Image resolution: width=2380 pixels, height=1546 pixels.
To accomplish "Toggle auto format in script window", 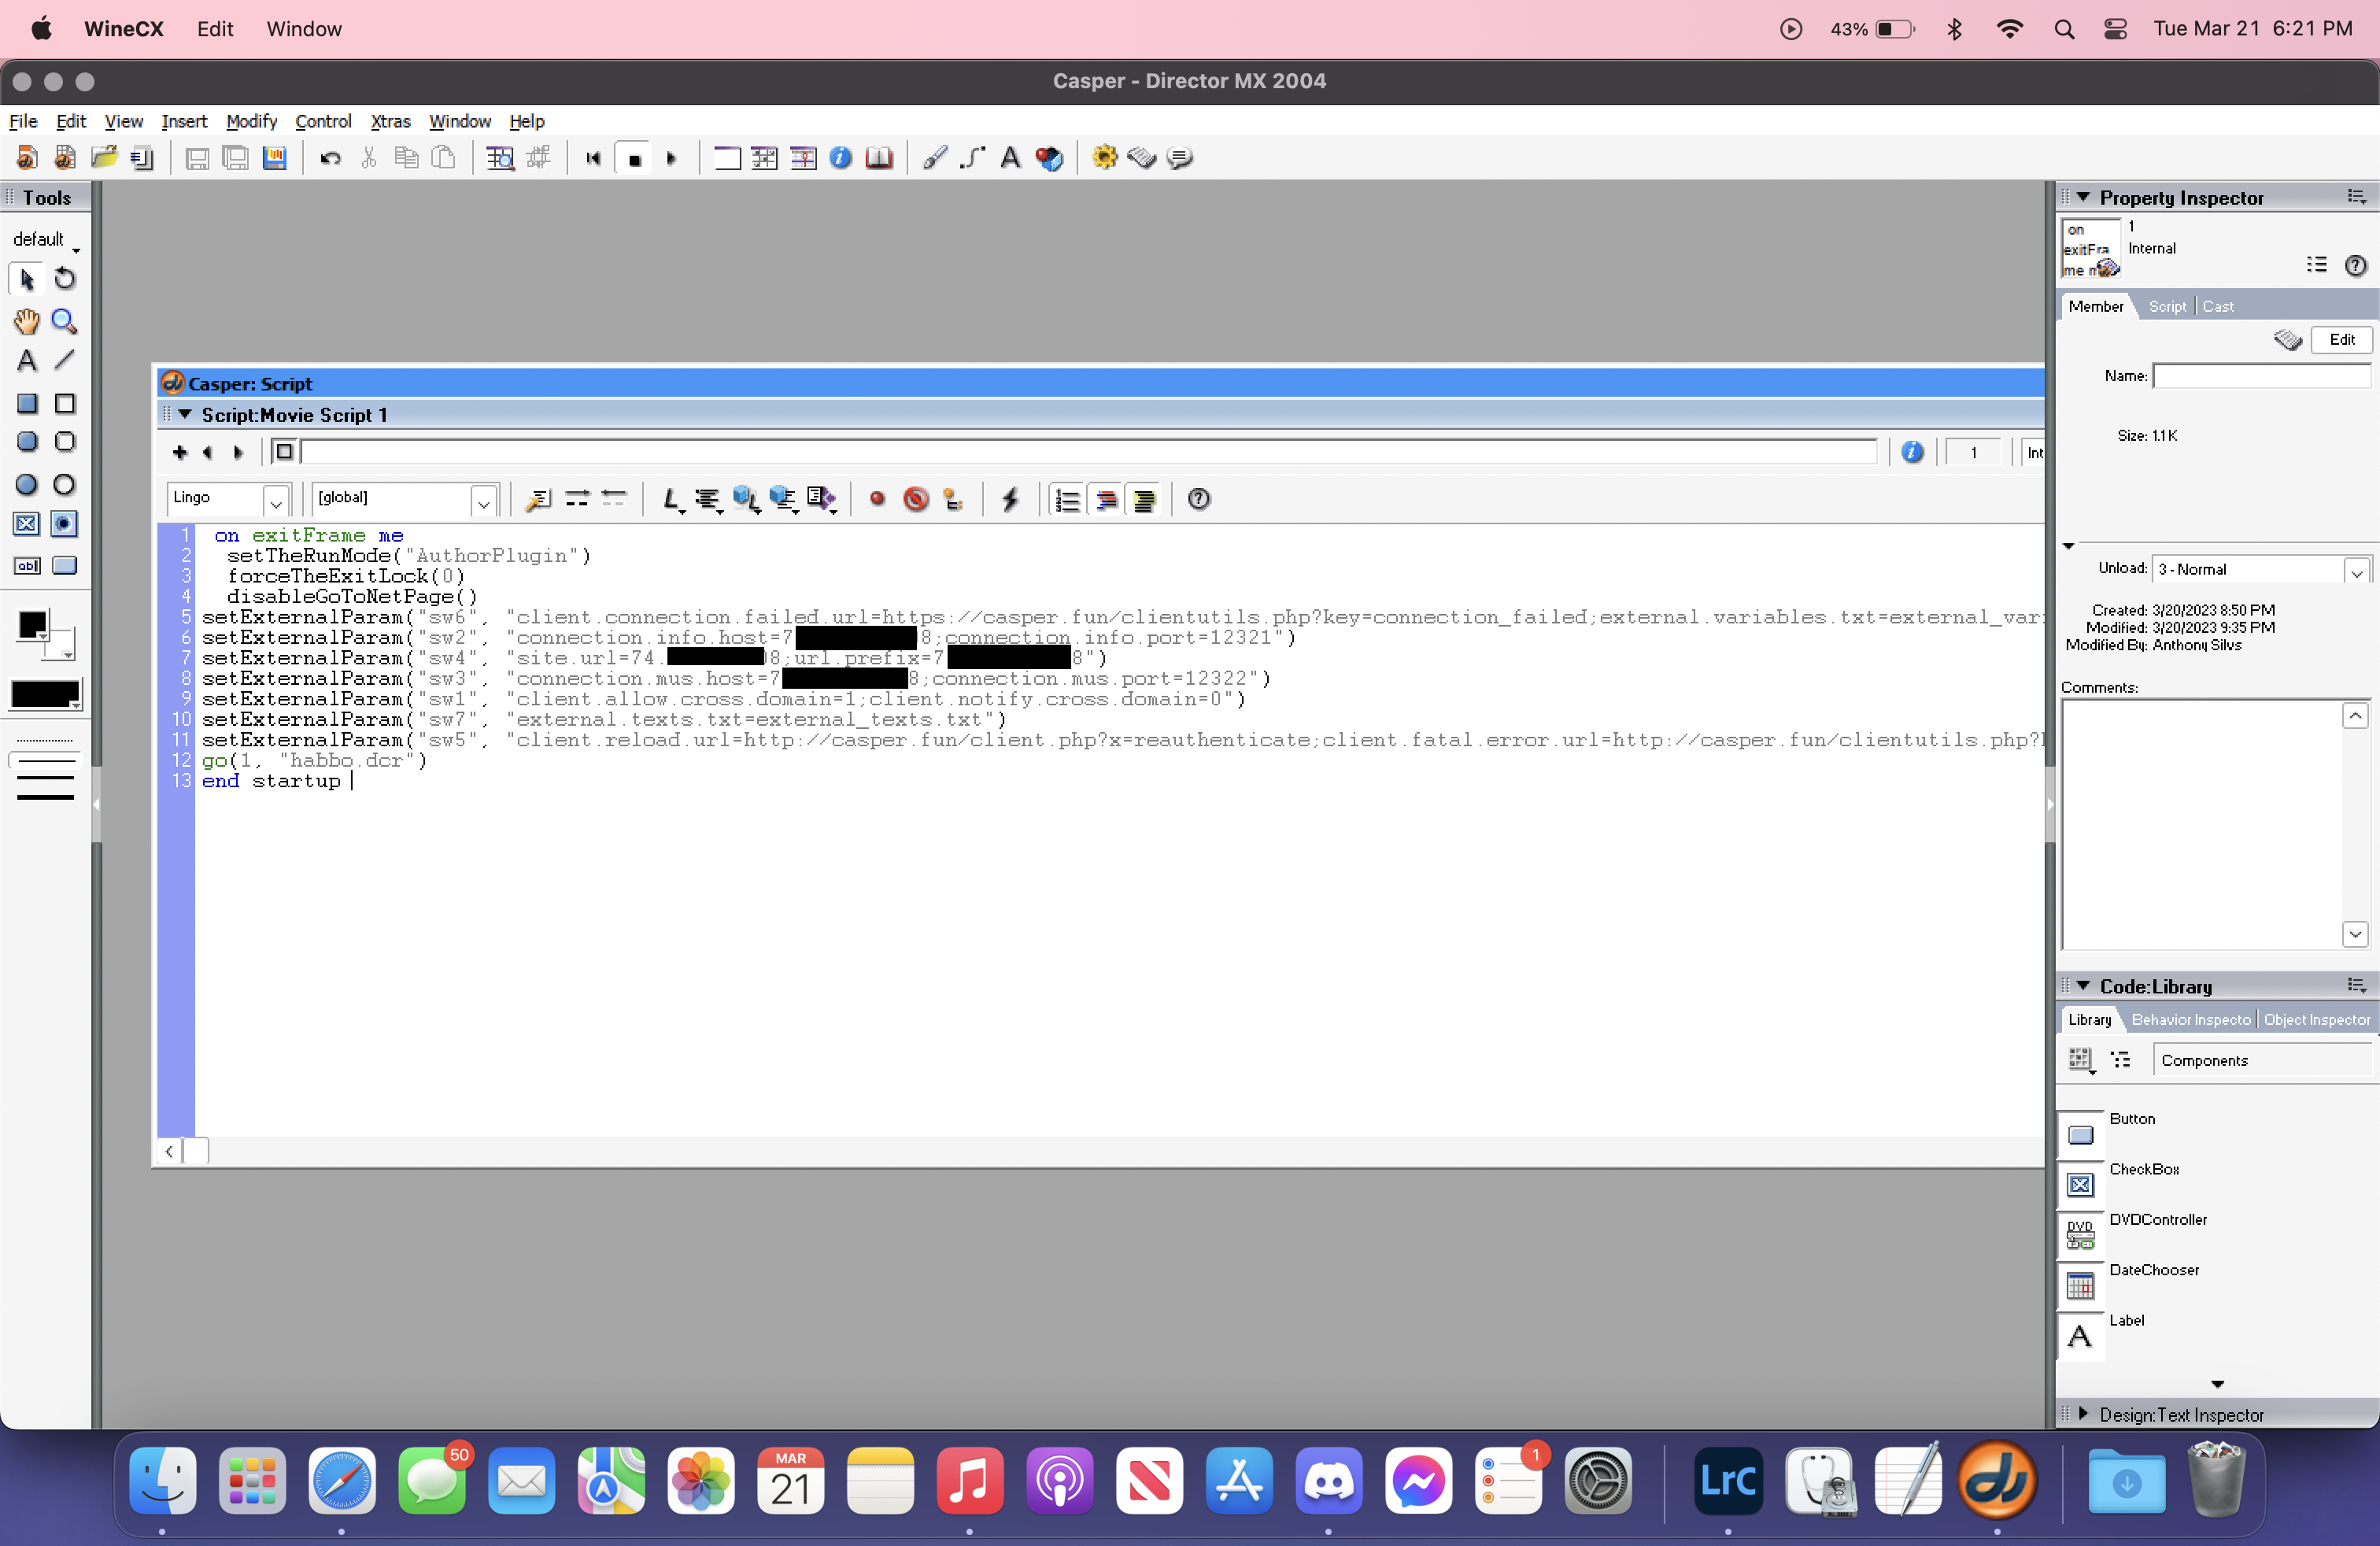I will [1144, 499].
